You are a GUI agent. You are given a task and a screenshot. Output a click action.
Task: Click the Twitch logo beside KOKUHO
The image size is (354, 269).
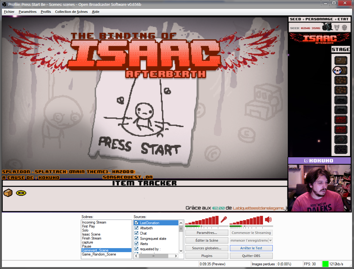306,161
